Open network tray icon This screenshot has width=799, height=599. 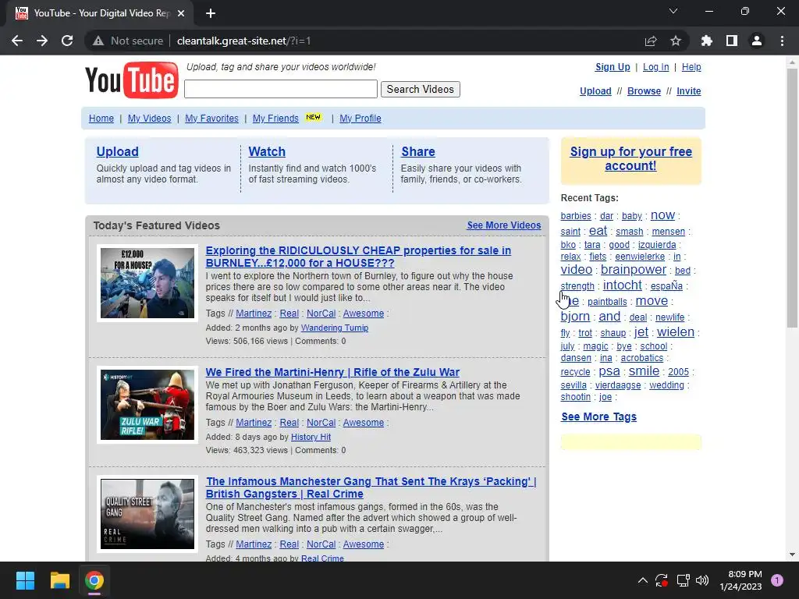coord(683,580)
